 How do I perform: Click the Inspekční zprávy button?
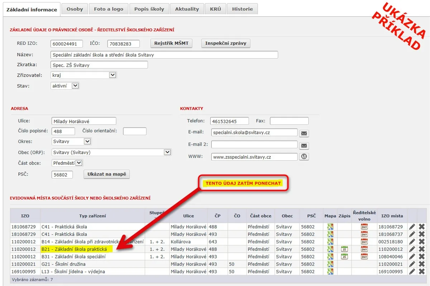click(x=226, y=43)
